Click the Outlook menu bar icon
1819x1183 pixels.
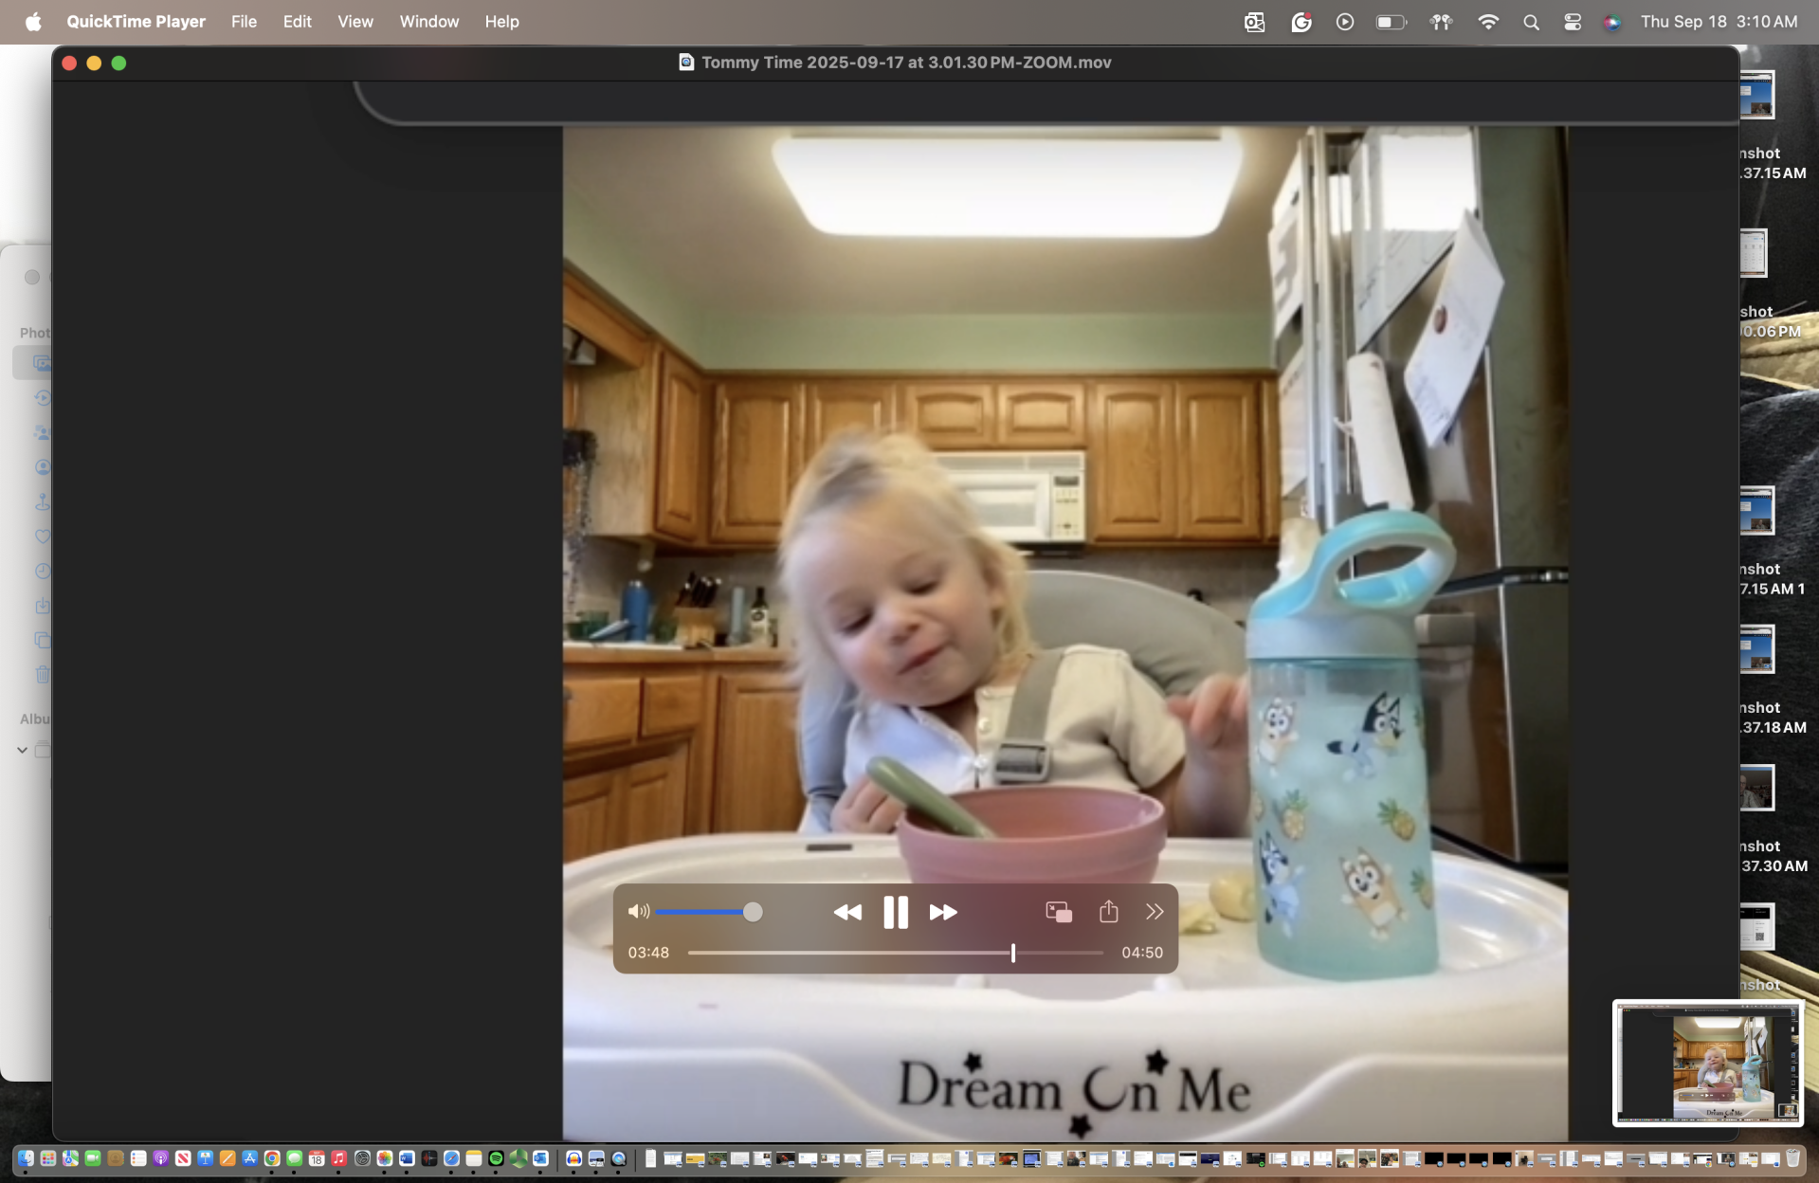coord(1254,22)
